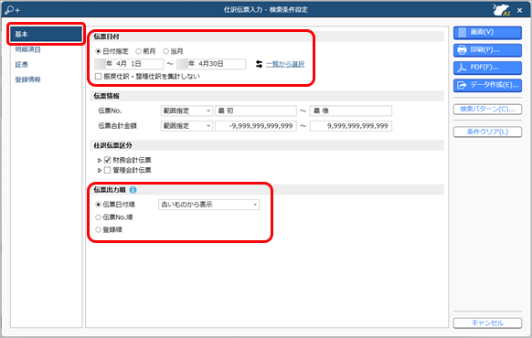Click the 一覧から選択 link
The image size is (532, 338).
pyautogui.click(x=285, y=64)
